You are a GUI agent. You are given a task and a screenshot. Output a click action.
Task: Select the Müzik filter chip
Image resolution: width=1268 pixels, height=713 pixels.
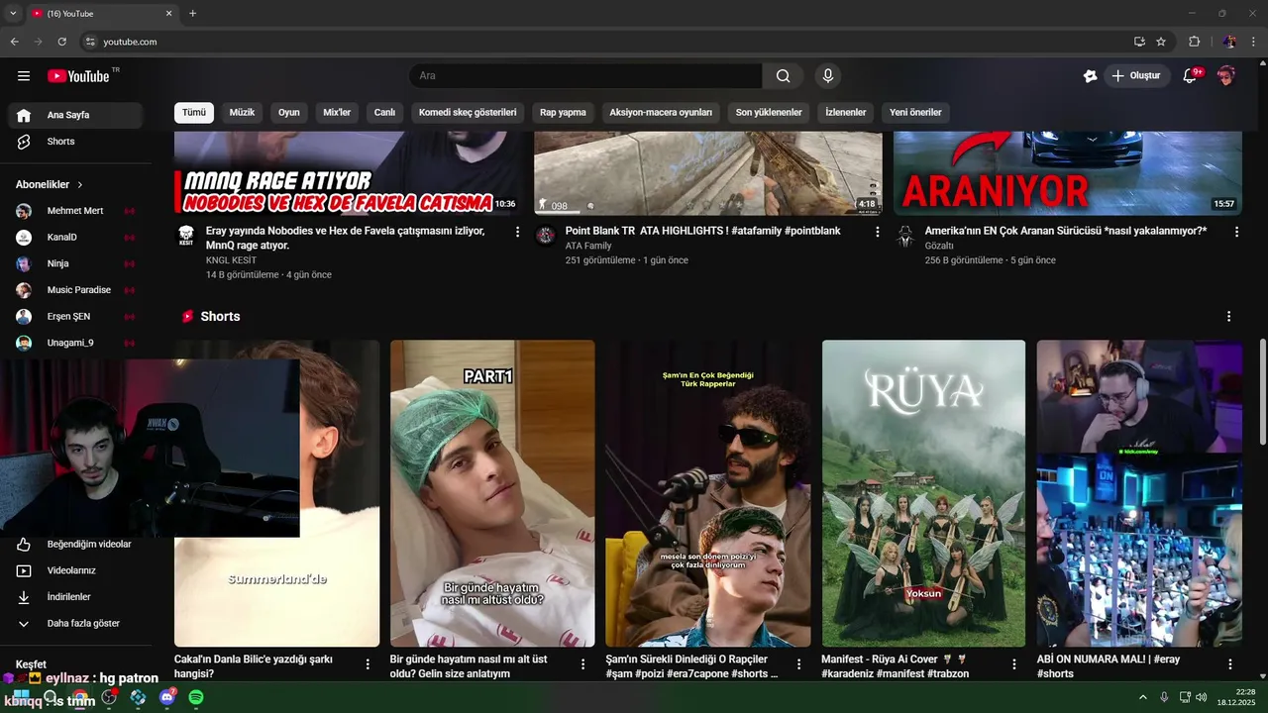[242, 113]
